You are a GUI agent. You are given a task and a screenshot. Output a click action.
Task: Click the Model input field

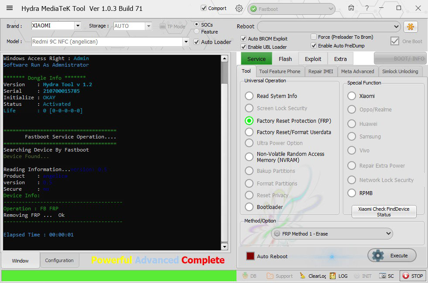tap(107, 42)
